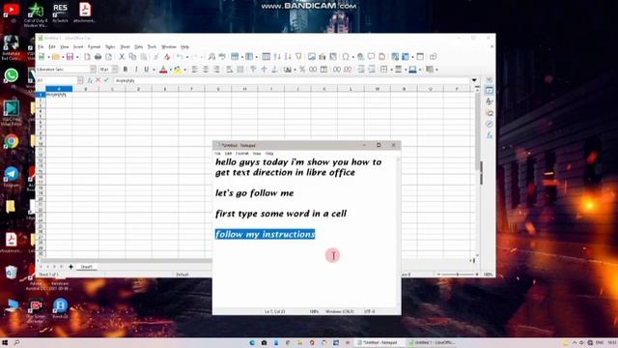Click the Format as percent icon
618x348 pixels.
[x=302, y=70]
